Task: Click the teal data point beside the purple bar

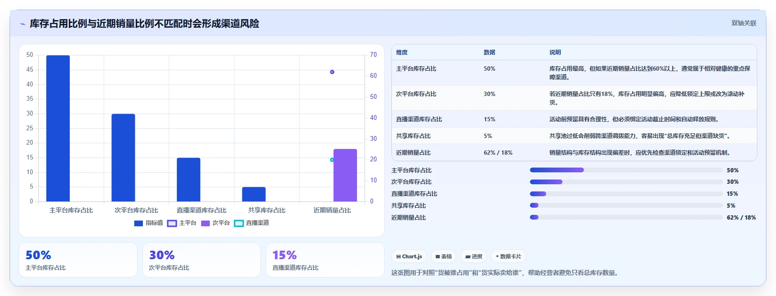Action: 332,160
